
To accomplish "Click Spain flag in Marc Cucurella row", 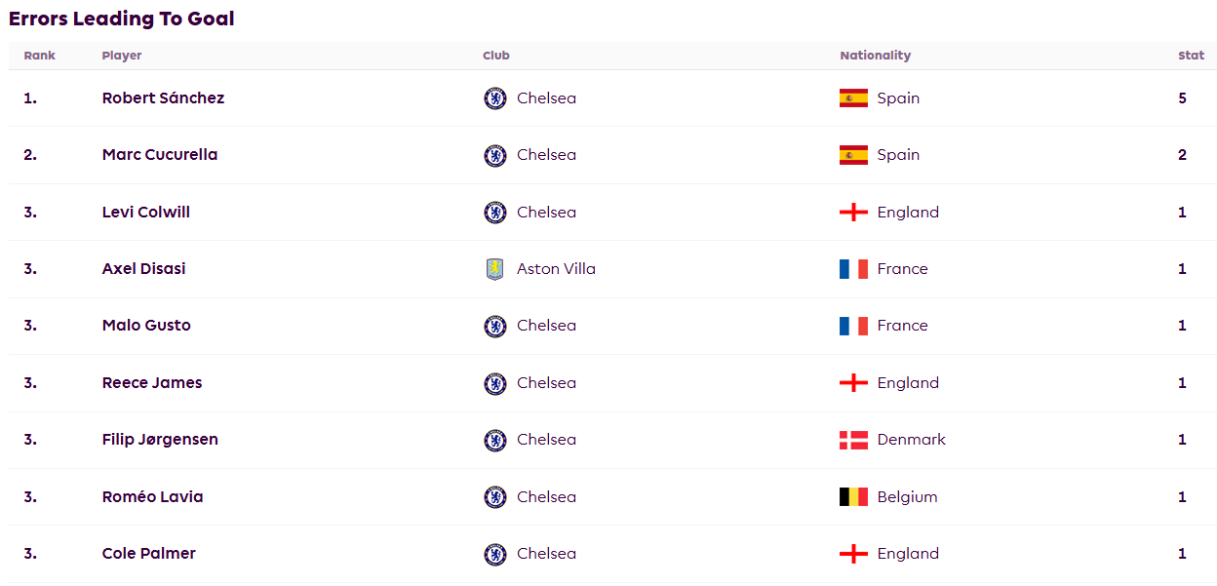I will [853, 155].
